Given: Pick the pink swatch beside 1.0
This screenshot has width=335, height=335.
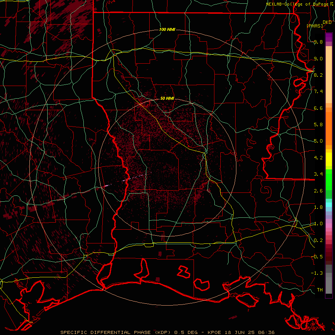Looking at the screenshot, I should (x=329, y=226).
